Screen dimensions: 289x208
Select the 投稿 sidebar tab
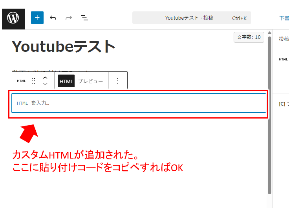pyautogui.click(x=284, y=39)
